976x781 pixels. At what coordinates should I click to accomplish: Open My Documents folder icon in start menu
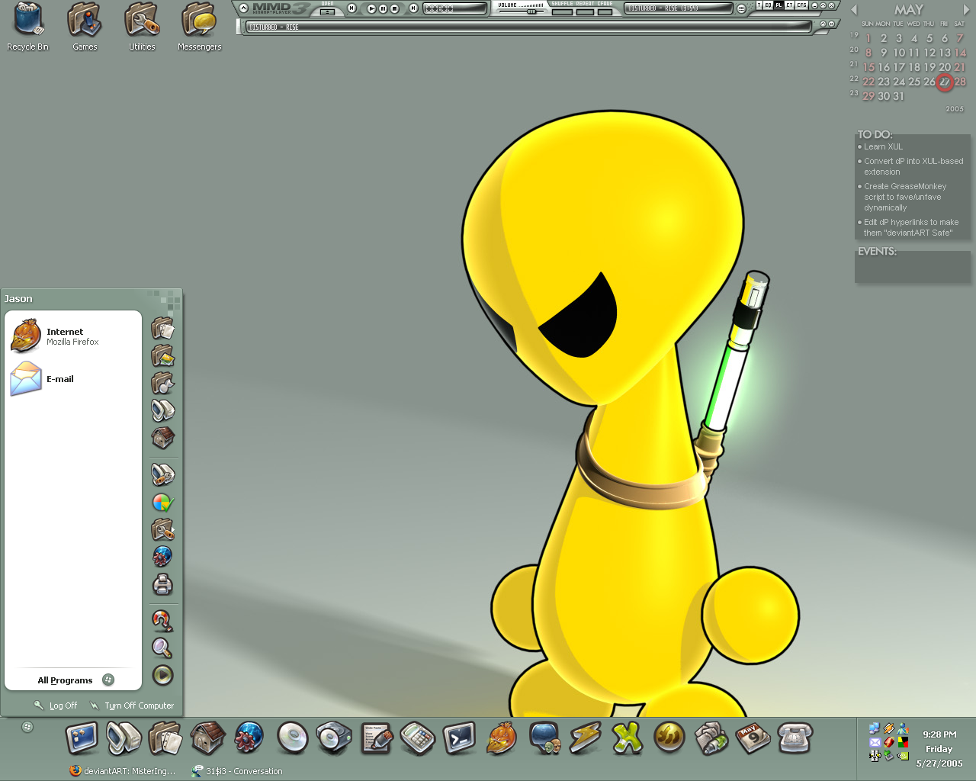(162, 328)
